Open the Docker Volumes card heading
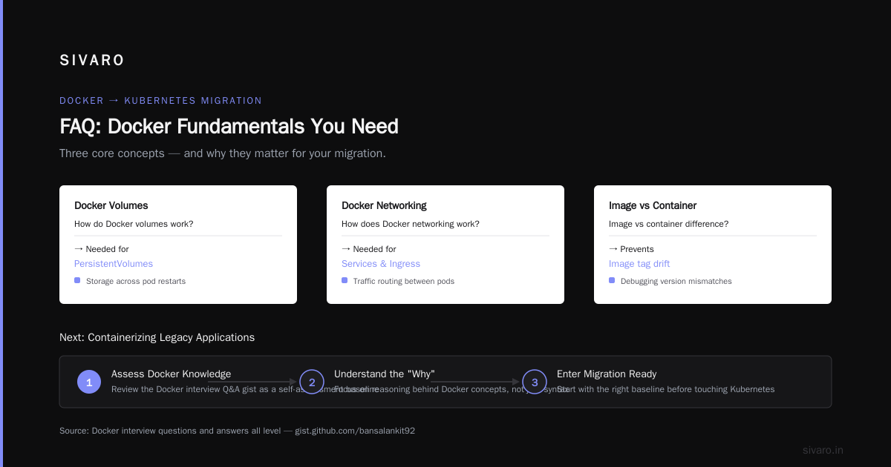The height and width of the screenshot is (467, 891). (111, 205)
